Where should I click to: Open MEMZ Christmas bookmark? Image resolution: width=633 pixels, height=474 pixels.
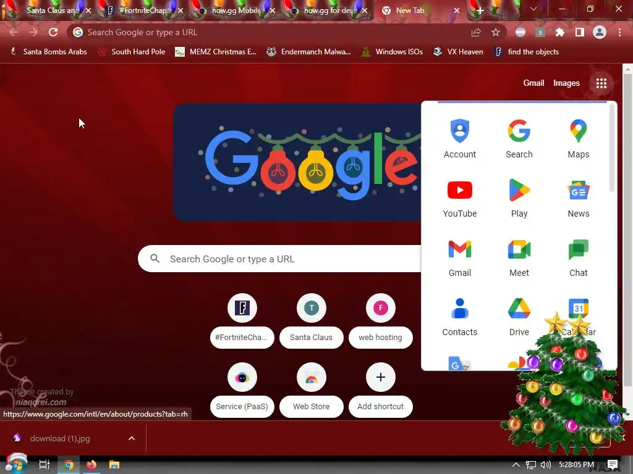[x=216, y=52]
